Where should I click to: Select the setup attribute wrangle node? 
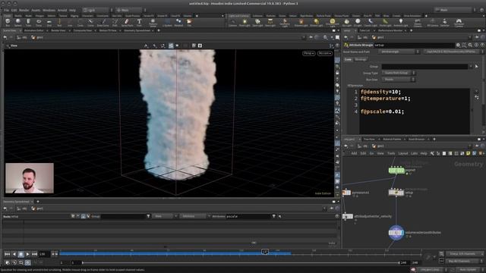point(396,192)
